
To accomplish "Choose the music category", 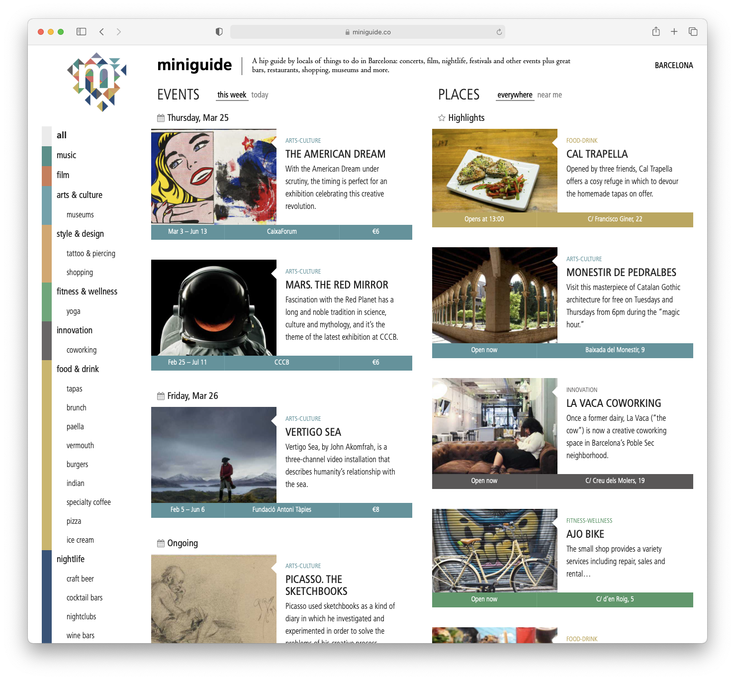I will (x=66, y=155).
